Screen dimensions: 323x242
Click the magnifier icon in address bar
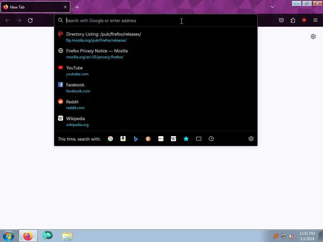pyautogui.click(x=60, y=20)
